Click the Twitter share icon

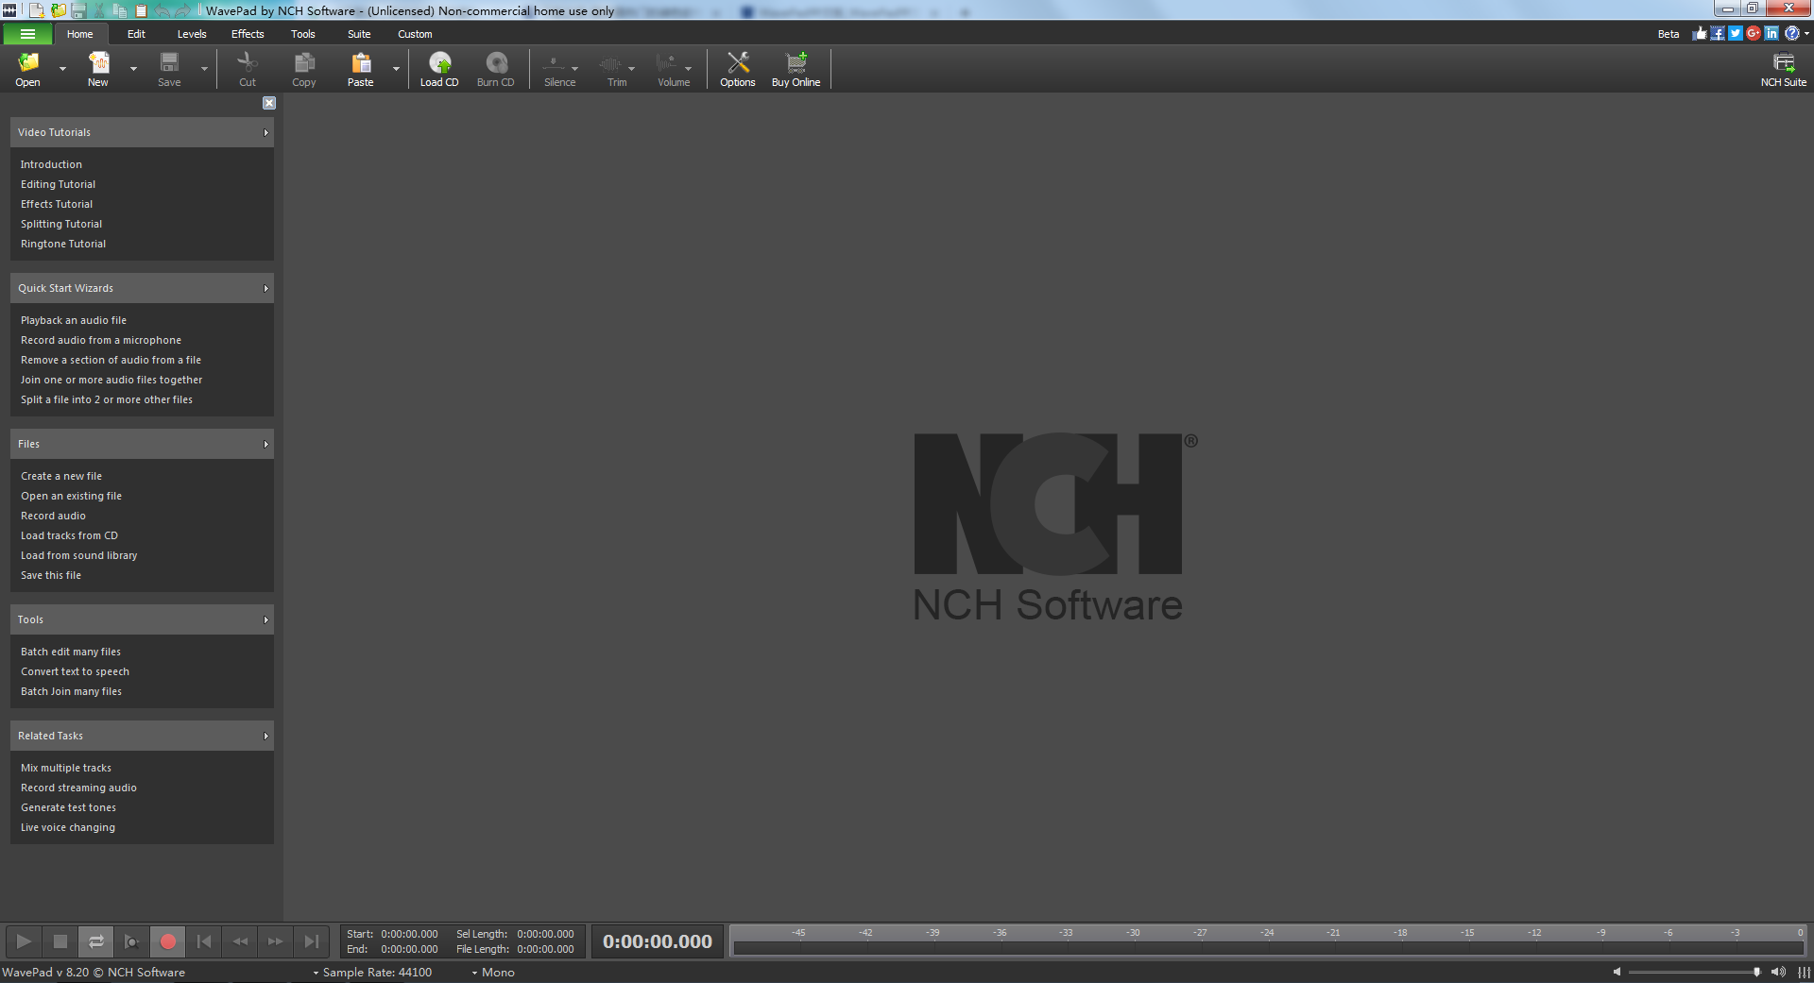(1736, 33)
